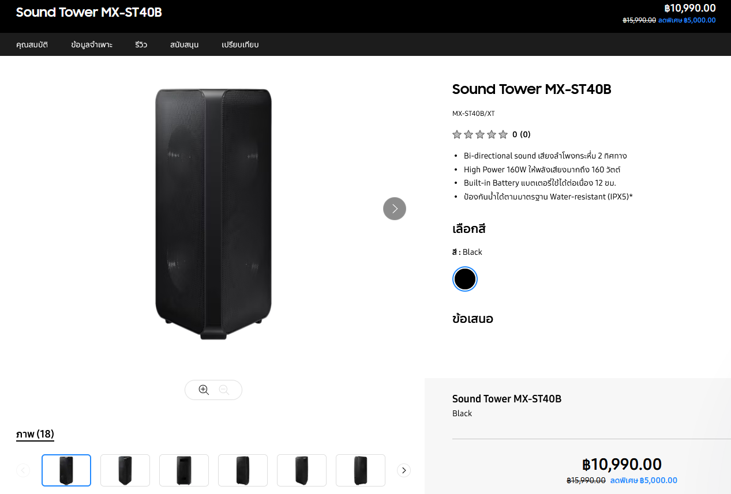Select the fifth speaker thumbnail
Image resolution: width=731 pixels, height=494 pixels.
[x=302, y=470]
